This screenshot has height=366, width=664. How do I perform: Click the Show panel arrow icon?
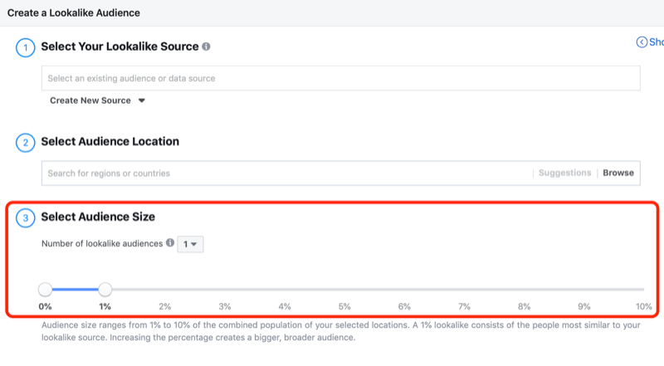(x=642, y=41)
